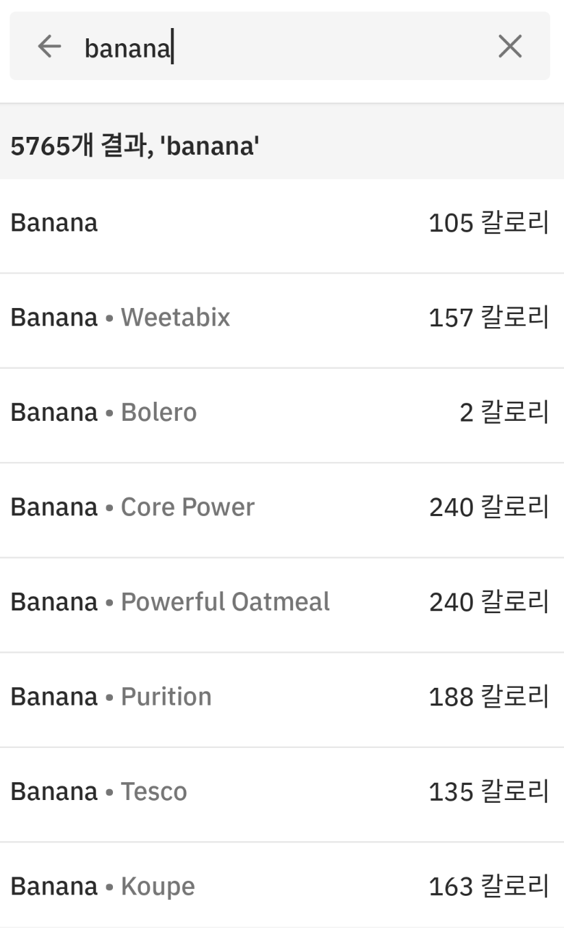Viewport: 564px width, 928px height.
Task: Tap the 163 칼로리 value
Action: pyautogui.click(x=489, y=887)
